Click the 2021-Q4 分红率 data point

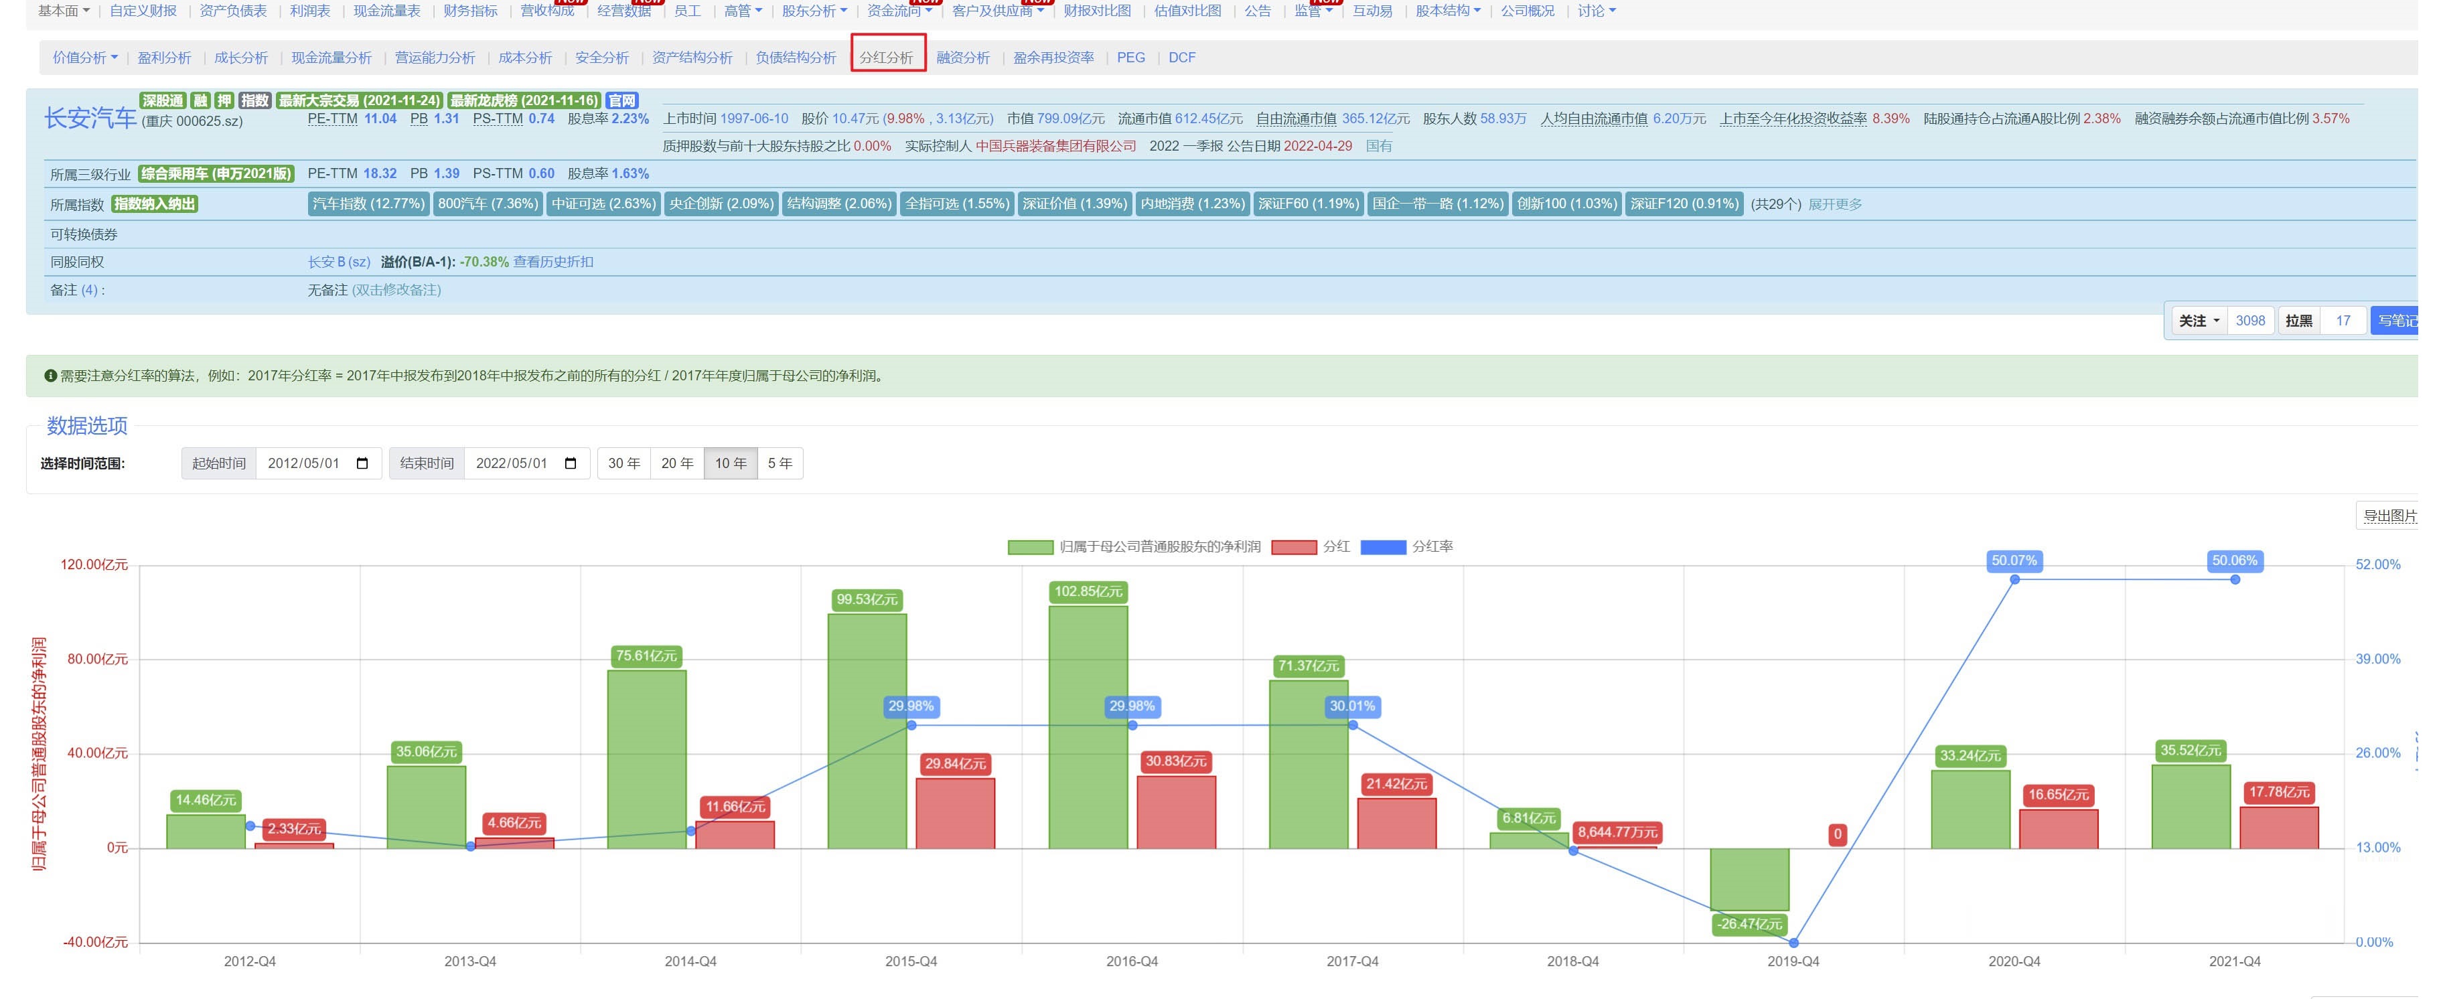2235,580
